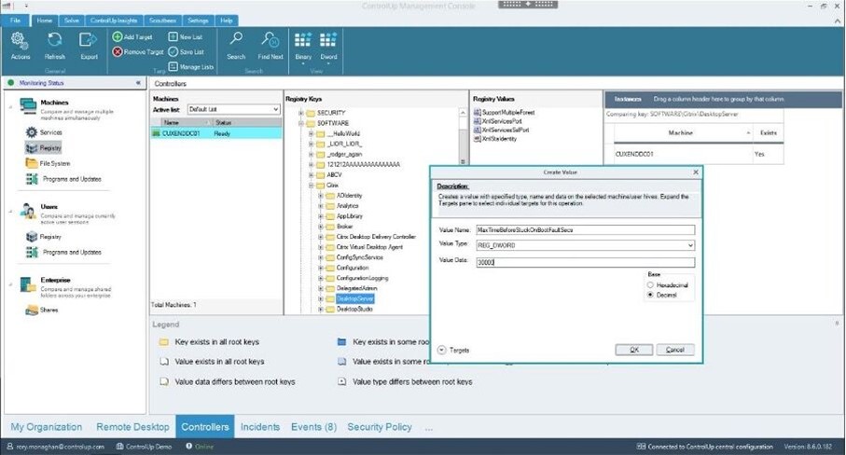Screen dimensions: 846x455
Task: Select the Hexadecimal base radio button
Action: (650, 284)
